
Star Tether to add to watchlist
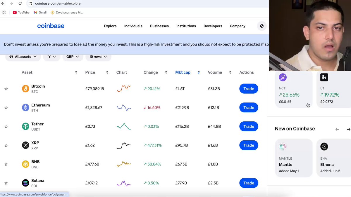[x=6, y=127]
